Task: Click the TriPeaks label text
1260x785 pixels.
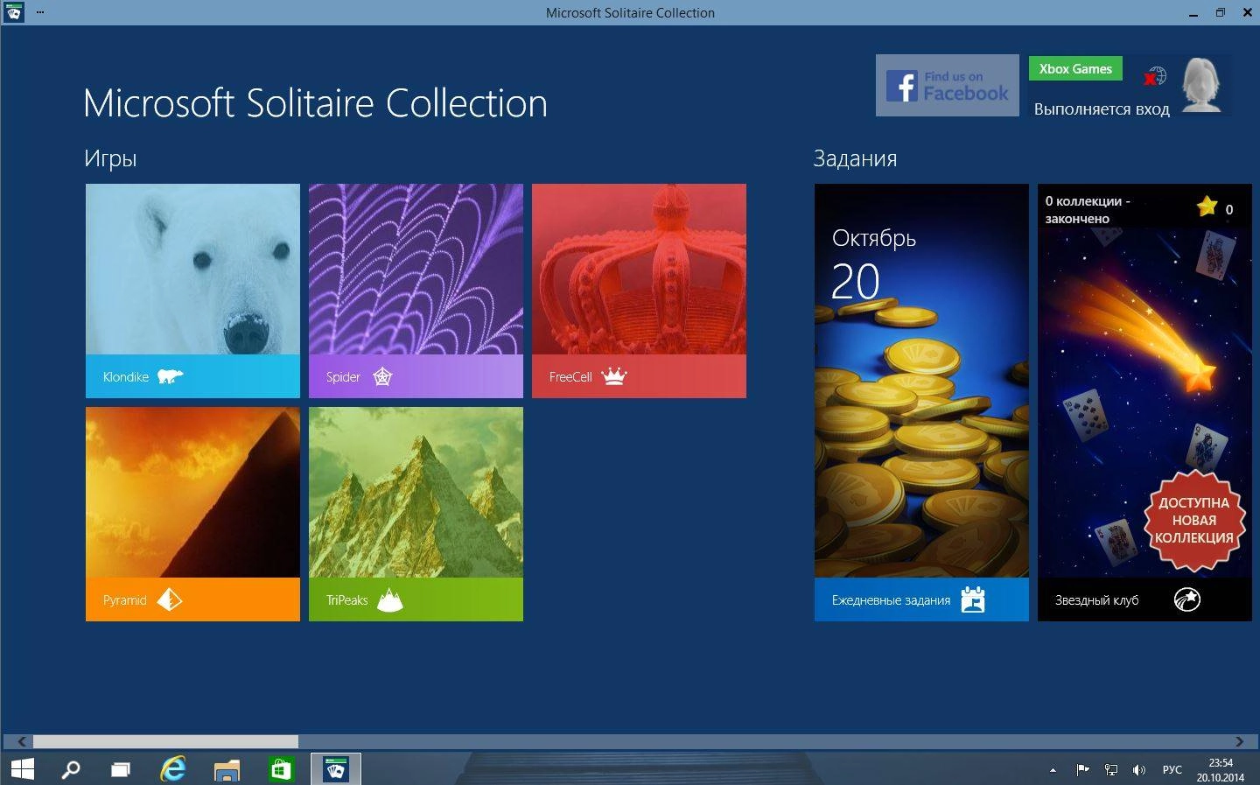Action: [x=346, y=600]
